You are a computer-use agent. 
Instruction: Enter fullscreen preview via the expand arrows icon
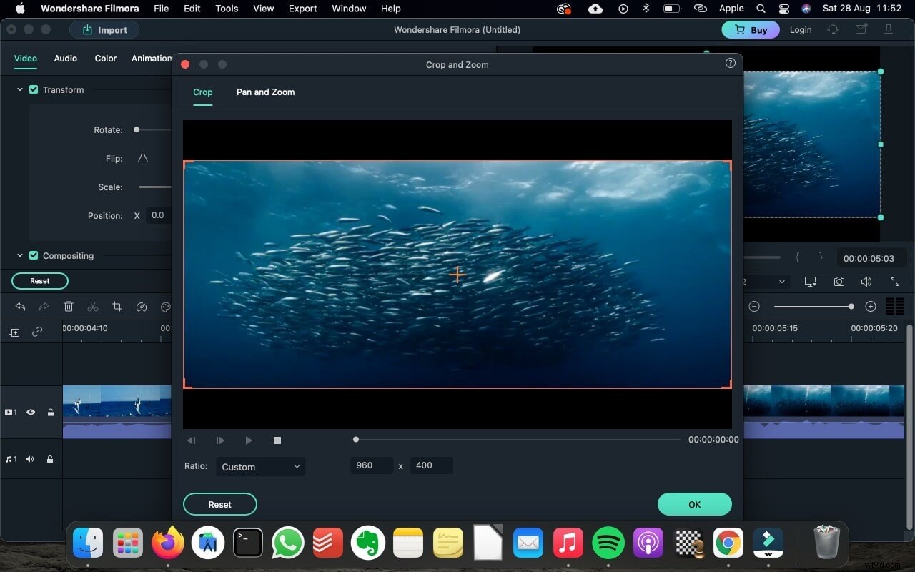[895, 281]
